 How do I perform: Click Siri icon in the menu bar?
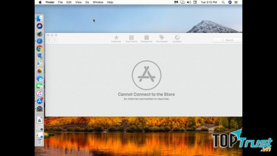(230, 2)
